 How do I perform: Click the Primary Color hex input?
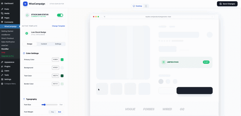tap(55, 60)
